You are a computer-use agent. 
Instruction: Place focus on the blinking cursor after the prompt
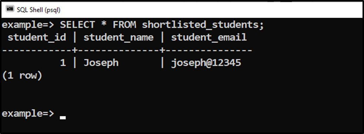pos(63,118)
